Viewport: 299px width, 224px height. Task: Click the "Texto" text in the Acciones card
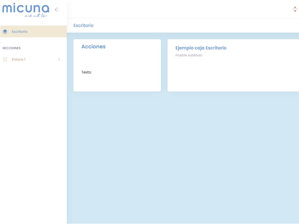[x=86, y=72]
